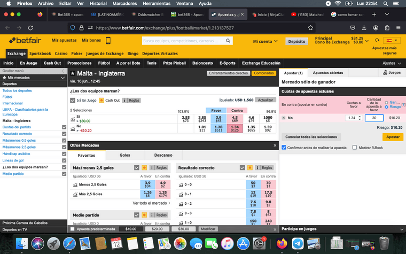Show all Firefox tabs list arrow

pyautogui.click(x=387, y=14)
